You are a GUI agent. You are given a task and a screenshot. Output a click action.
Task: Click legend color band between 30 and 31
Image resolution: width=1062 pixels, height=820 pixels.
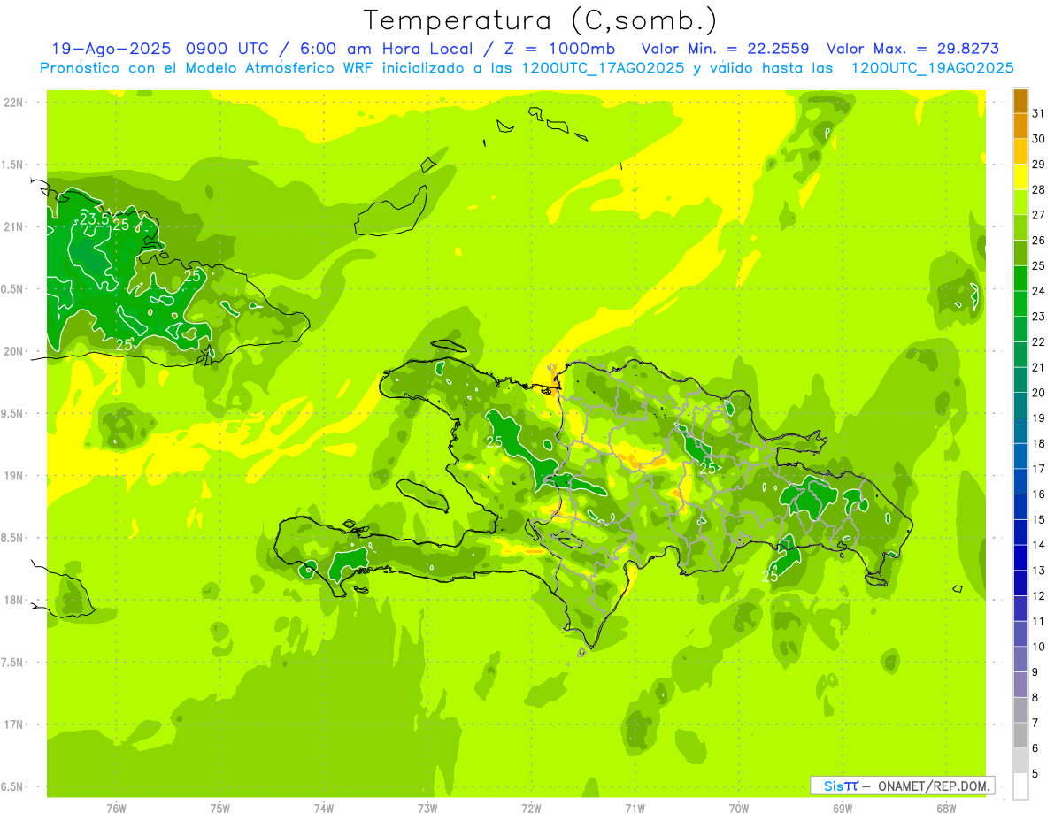pos(1020,126)
